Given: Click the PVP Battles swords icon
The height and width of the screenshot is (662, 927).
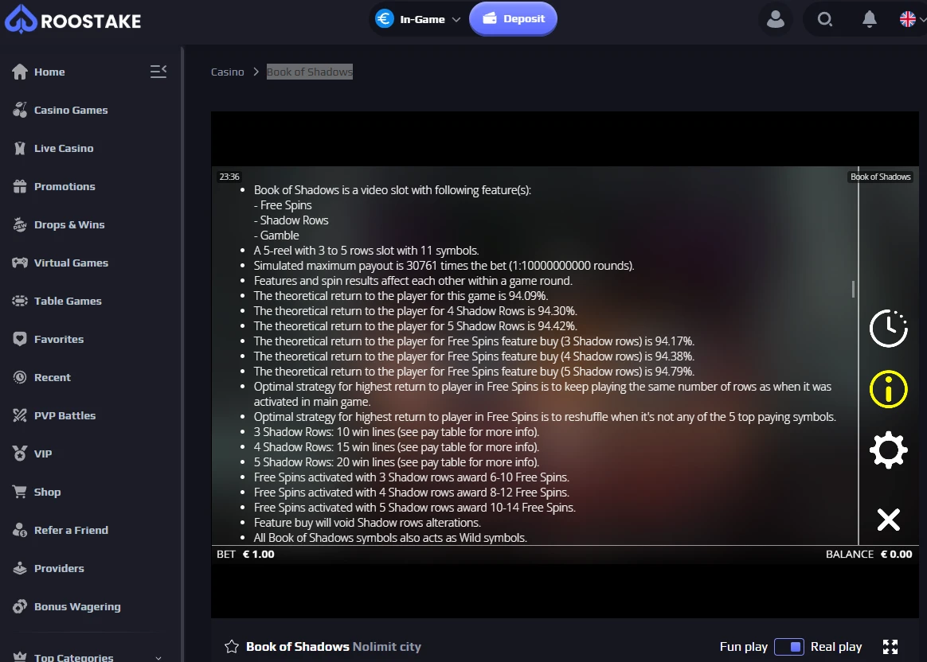Looking at the screenshot, I should (x=19, y=416).
